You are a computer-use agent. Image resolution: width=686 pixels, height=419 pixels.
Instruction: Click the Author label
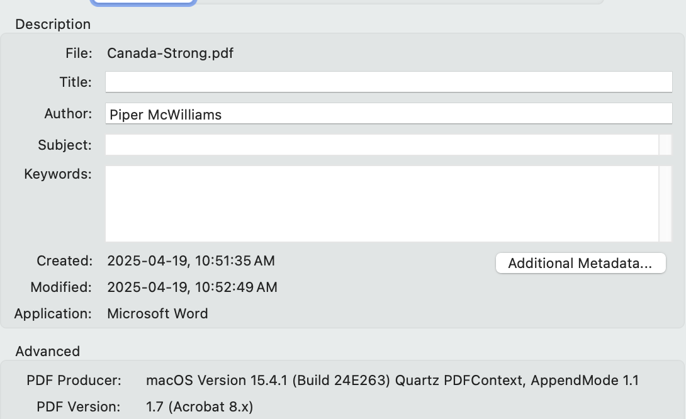tap(68, 114)
